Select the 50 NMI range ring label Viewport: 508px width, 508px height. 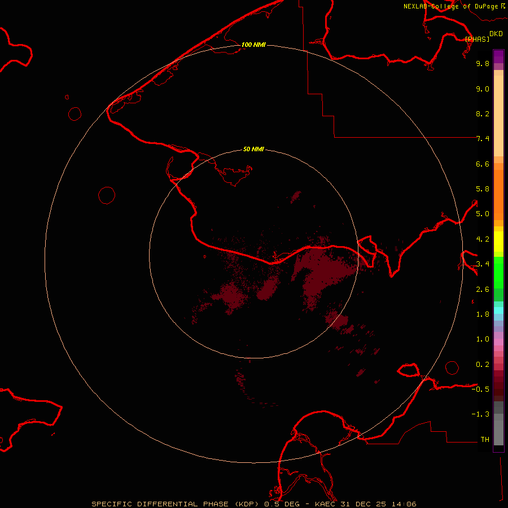[x=253, y=150]
